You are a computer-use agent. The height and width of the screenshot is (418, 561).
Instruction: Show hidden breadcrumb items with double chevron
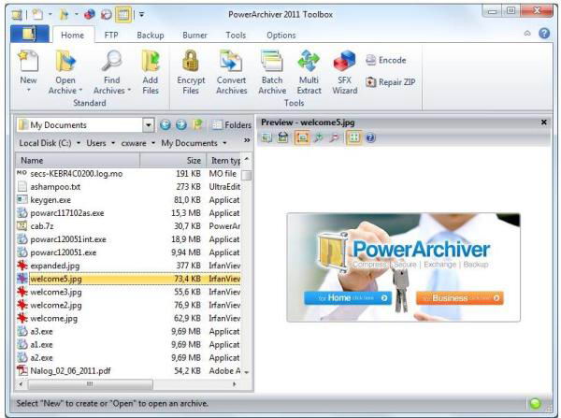click(x=247, y=140)
